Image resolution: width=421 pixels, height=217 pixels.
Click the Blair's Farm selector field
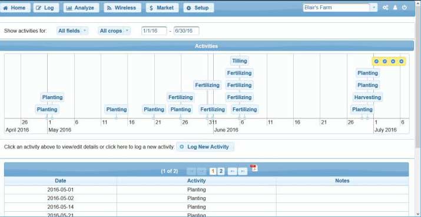(337, 8)
